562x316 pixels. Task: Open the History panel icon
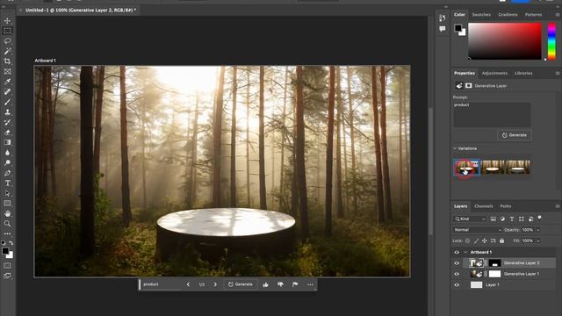pyautogui.click(x=443, y=18)
